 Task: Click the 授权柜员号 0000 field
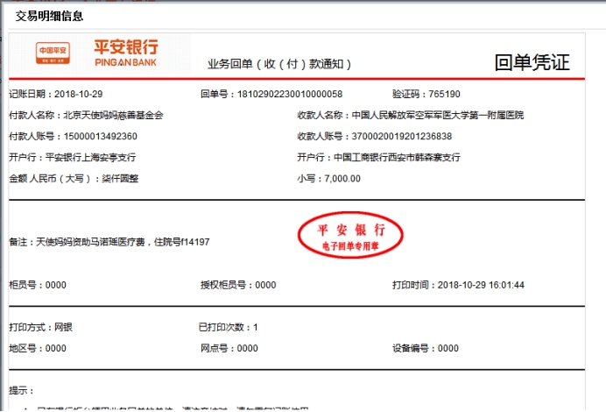[x=238, y=285]
